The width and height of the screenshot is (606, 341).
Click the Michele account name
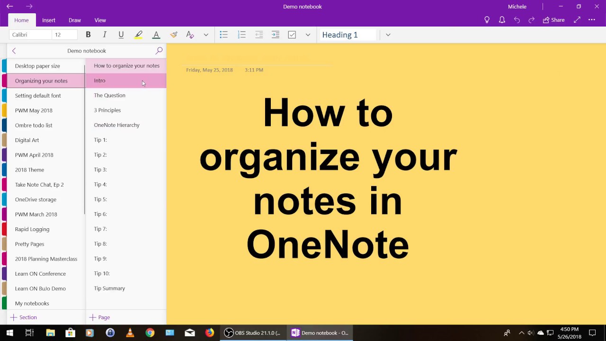517,7
